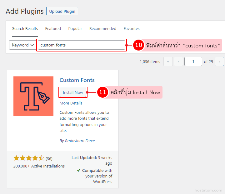
Task: Click the gold star rating icons
Action: click(28, 158)
